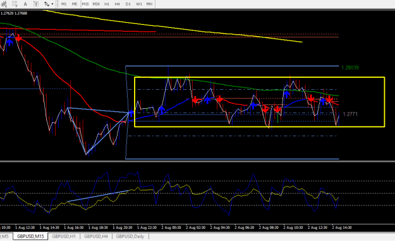Select the M15 timeframe button
Viewport: 395px width, 241px height.
pyautogui.click(x=85, y=4)
